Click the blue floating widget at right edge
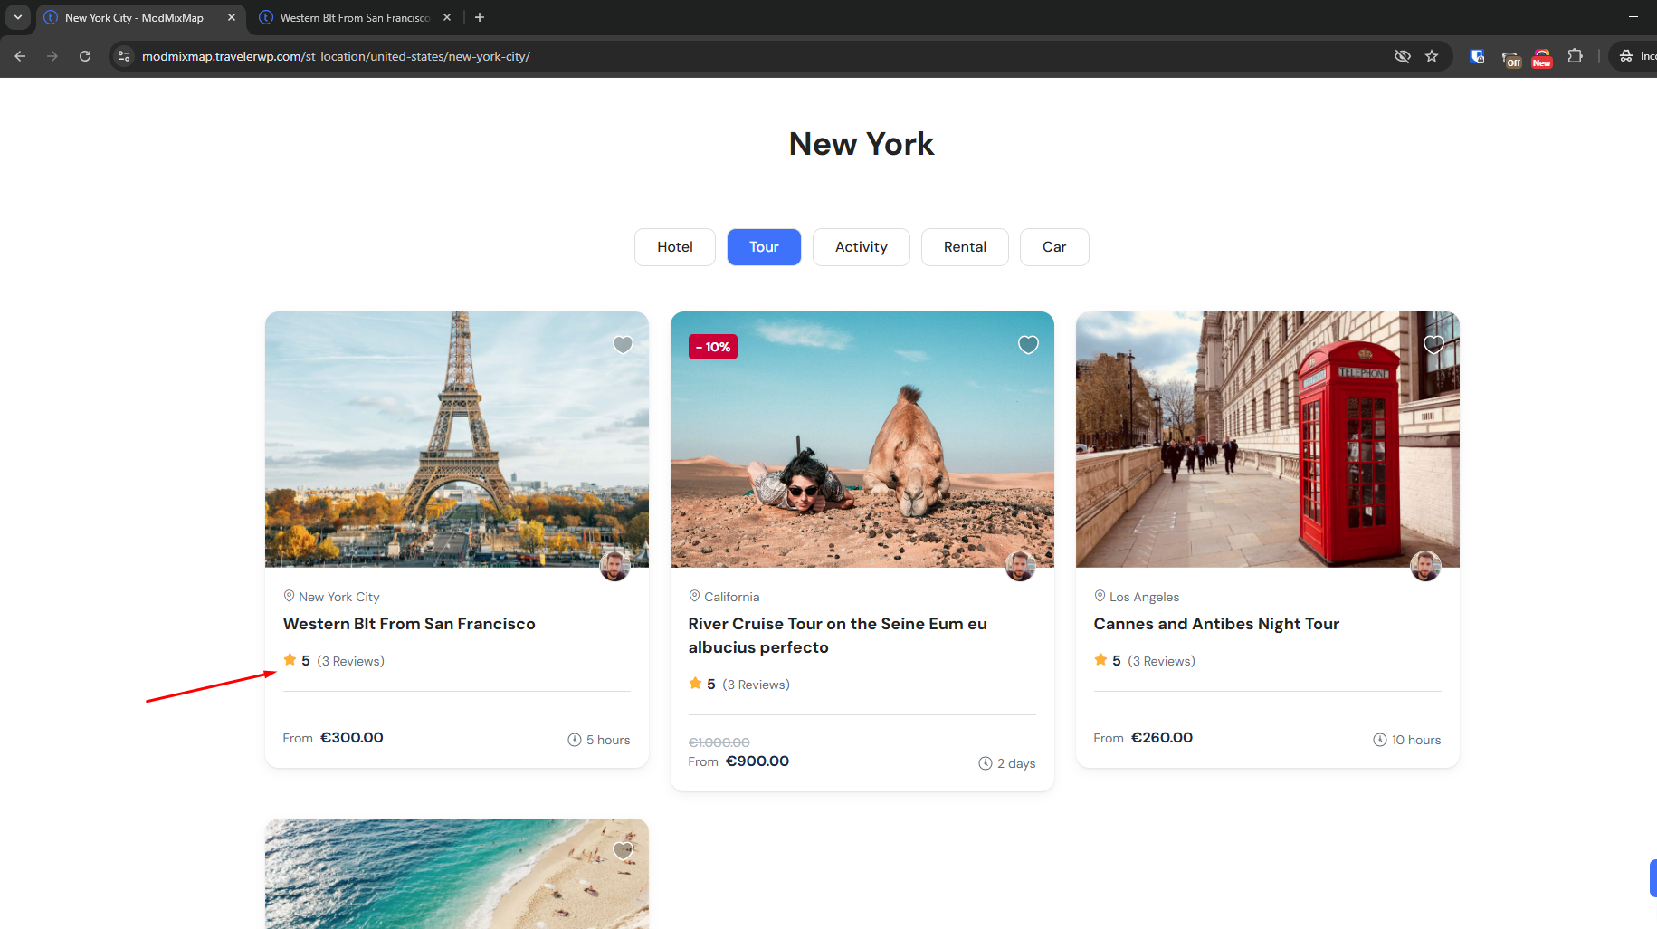The height and width of the screenshot is (929, 1657). pos(1653,878)
